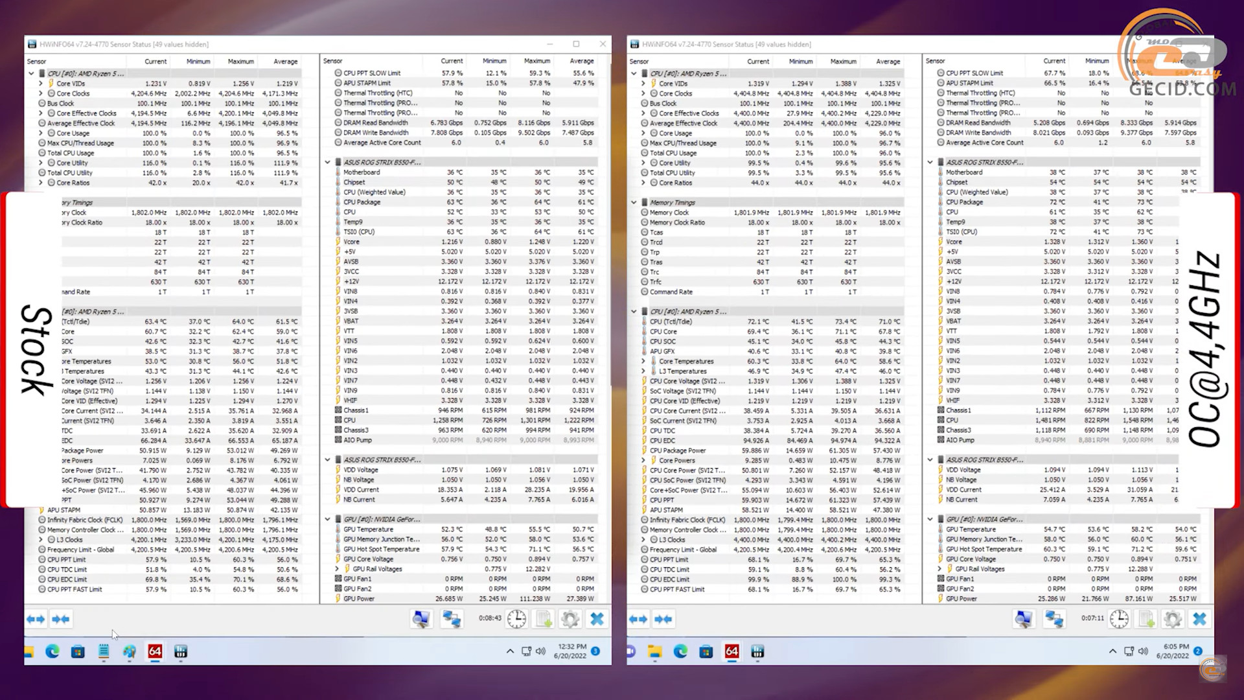1244x700 pixels.
Task: Reset timer clock icon in OC window
Action: coord(1119,619)
